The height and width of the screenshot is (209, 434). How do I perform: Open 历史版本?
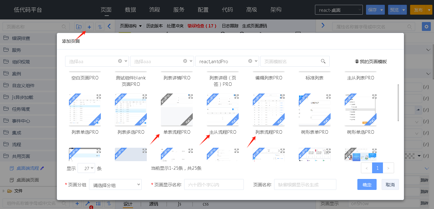point(154,26)
